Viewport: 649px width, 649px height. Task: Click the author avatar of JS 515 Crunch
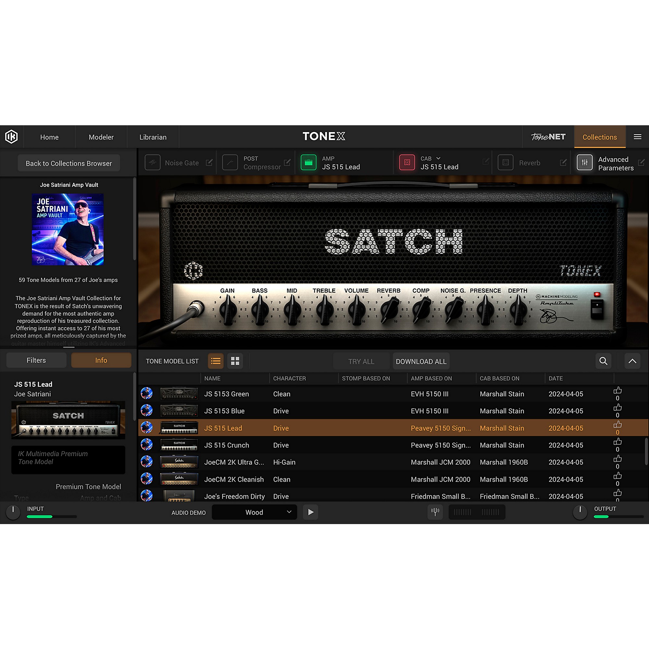pos(146,445)
